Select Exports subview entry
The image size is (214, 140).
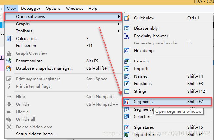168,61
